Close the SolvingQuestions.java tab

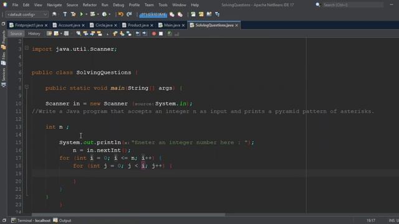pyautogui.click(x=237, y=26)
